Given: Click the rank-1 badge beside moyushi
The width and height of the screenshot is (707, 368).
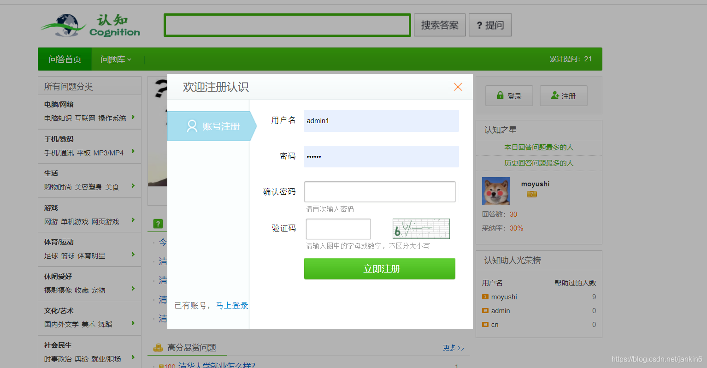Looking at the screenshot, I should tap(484, 297).
